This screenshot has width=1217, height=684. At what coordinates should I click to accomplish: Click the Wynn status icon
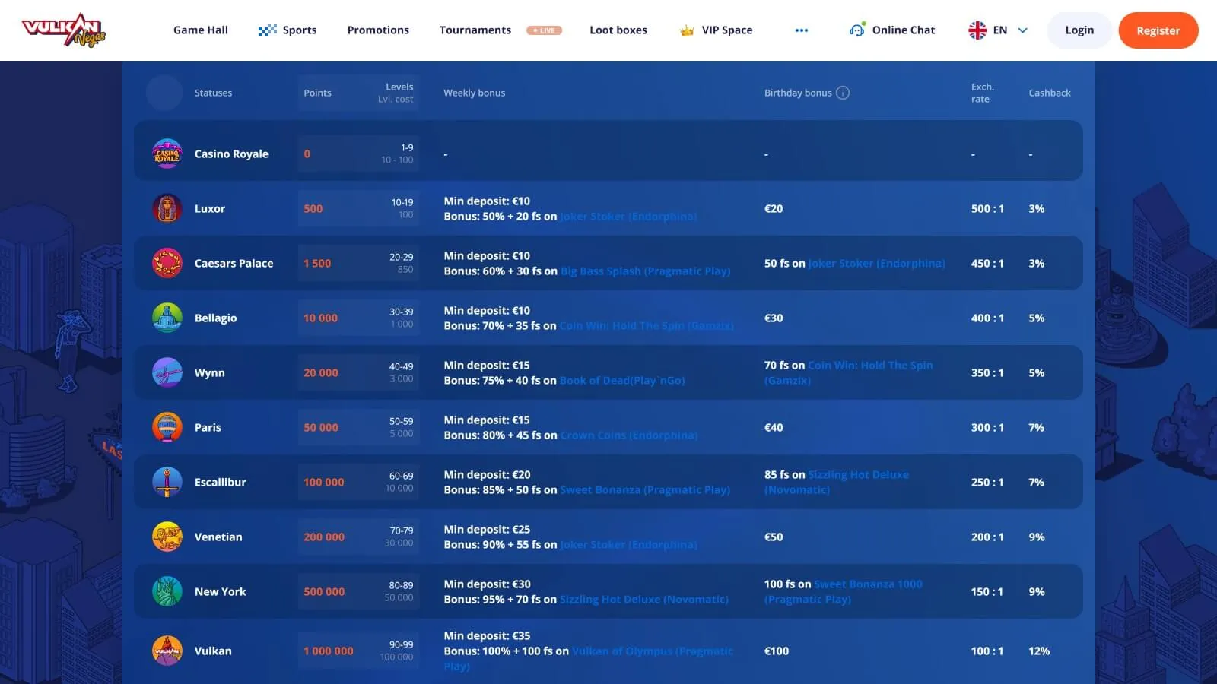pyautogui.click(x=167, y=372)
